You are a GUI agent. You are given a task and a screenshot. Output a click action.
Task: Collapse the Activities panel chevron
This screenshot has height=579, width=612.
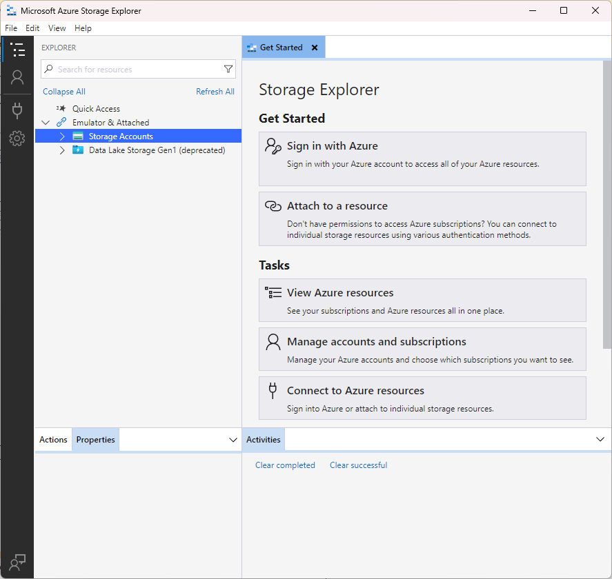(x=600, y=439)
